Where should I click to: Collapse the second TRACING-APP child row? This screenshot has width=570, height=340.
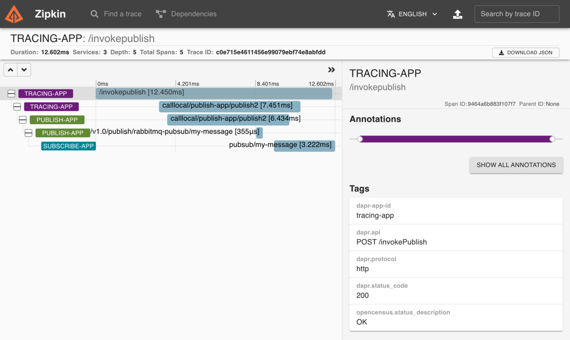[17, 107]
